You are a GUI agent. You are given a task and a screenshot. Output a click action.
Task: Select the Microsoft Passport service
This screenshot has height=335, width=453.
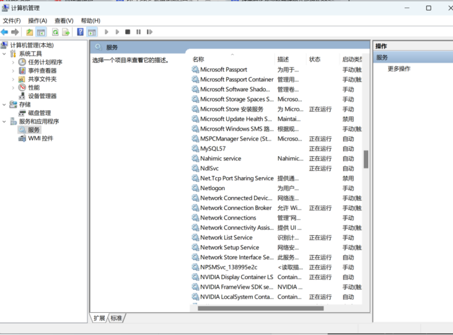pyautogui.click(x=276, y=69)
